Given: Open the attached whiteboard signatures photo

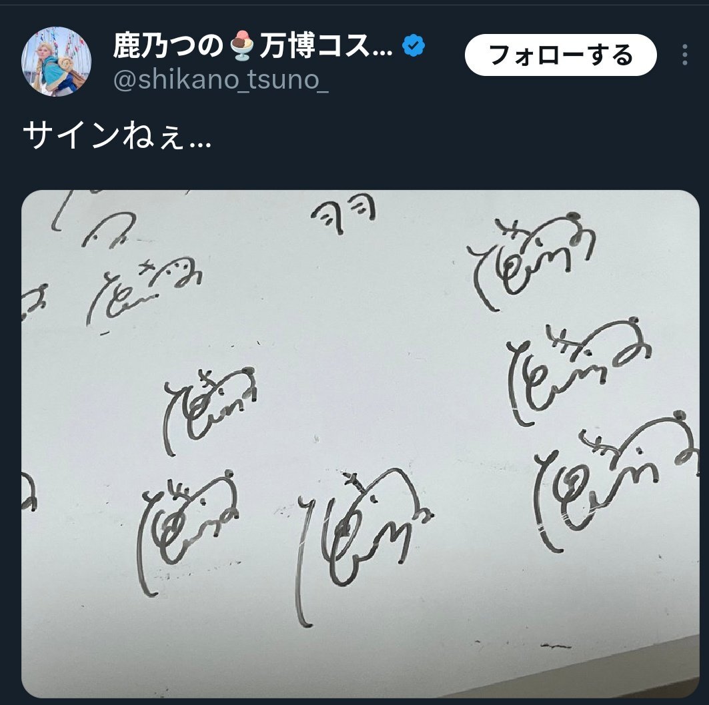Looking at the screenshot, I should [x=360, y=444].
